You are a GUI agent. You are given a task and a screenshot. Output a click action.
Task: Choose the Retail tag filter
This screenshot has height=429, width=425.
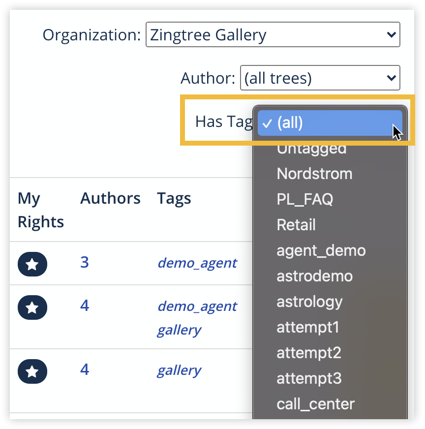(x=297, y=225)
